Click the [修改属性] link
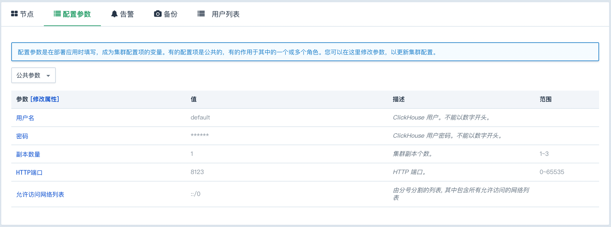Image resolution: width=611 pixels, height=227 pixels. pos(45,99)
